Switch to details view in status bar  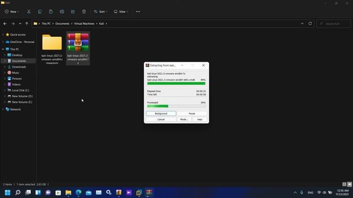tap(344, 184)
